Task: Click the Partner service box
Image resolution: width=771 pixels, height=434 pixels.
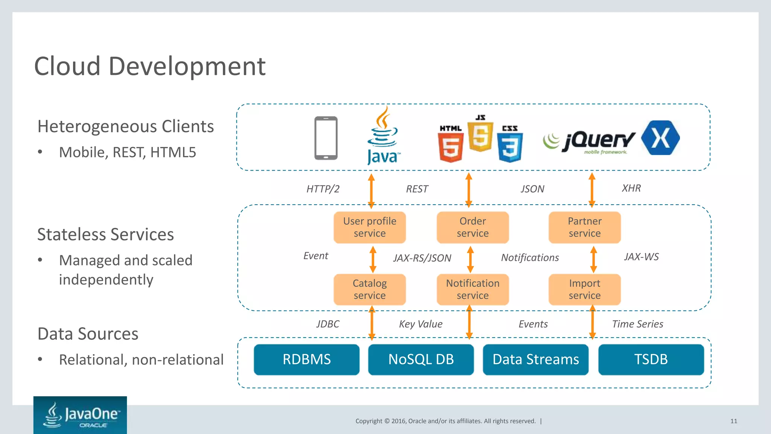Action: pos(584,227)
